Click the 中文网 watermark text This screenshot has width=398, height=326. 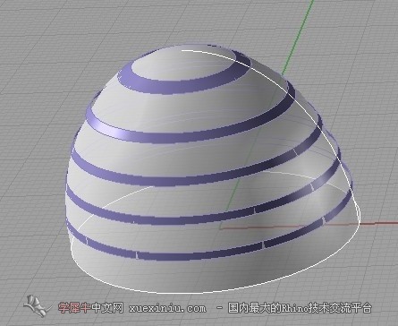[x=106, y=307]
